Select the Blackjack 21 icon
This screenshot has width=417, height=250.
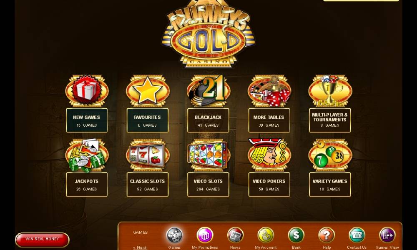point(208,91)
